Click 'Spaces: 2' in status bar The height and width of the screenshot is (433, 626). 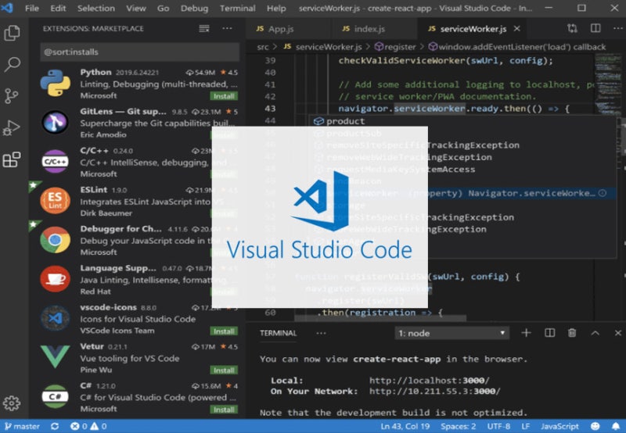pyautogui.click(x=458, y=426)
